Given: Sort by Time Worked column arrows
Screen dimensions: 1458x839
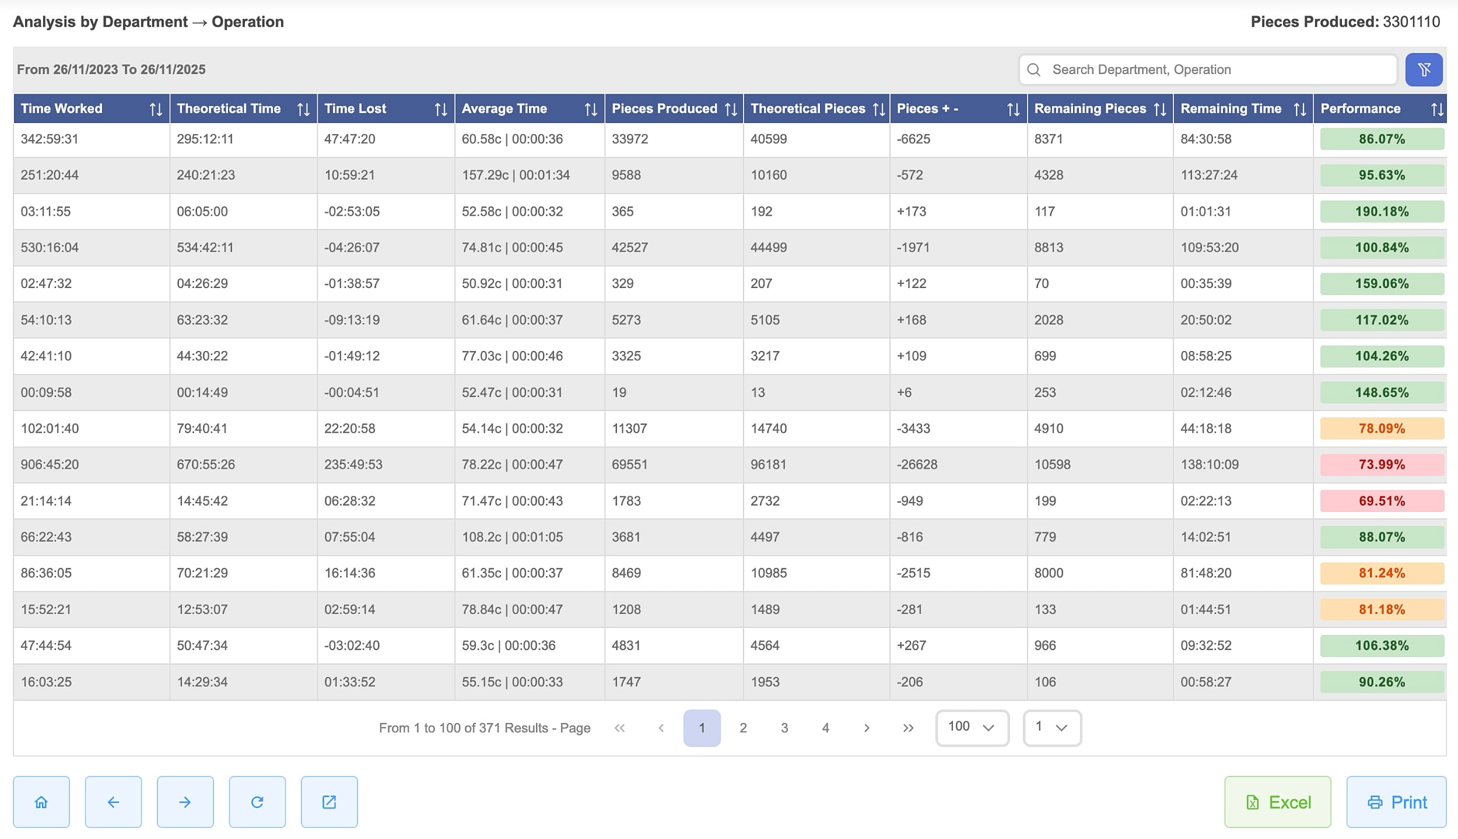Looking at the screenshot, I should click(156, 109).
